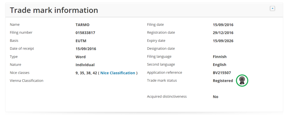290x115 pixels.
Task: Click the Registered status ribbon icon
Action: click(242, 80)
